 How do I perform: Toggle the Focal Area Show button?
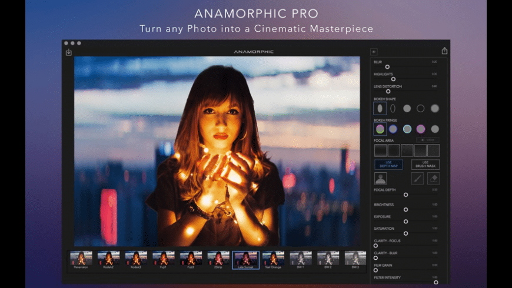pyautogui.click(x=428, y=140)
